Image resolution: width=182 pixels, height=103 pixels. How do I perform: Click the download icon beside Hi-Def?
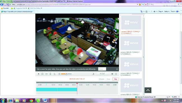(93, 74)
